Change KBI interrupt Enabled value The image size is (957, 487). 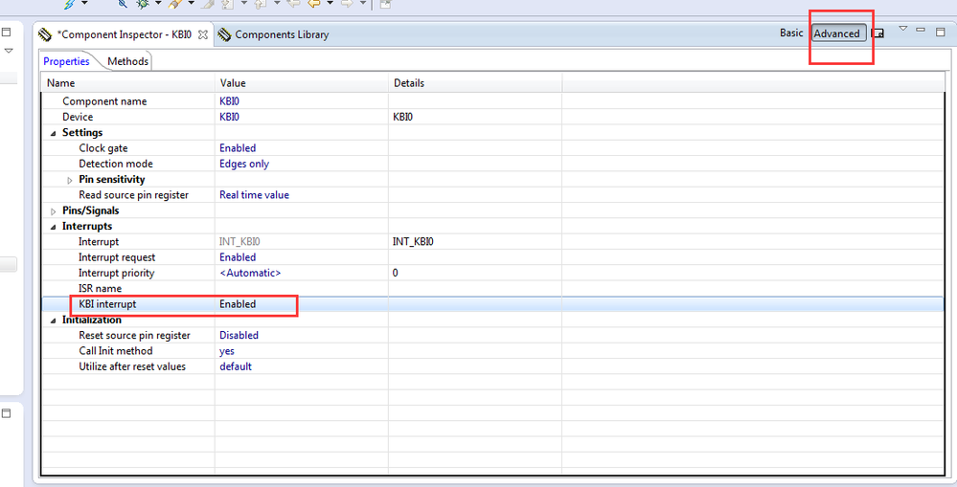pyautogui.click(x=238, y=304)
